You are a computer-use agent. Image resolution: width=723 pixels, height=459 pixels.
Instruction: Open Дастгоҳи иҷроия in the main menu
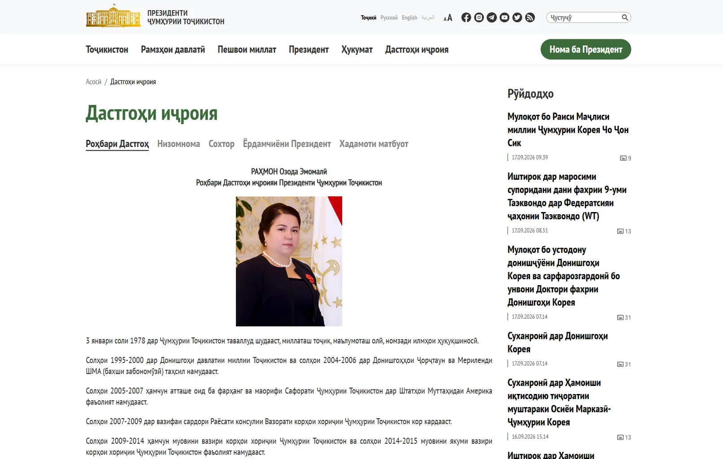[417, 50]
